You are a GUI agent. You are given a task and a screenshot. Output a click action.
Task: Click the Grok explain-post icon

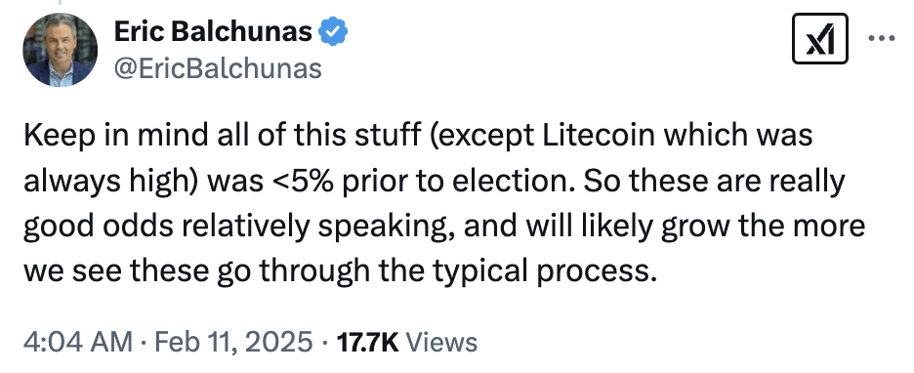(x=820, y=38)
